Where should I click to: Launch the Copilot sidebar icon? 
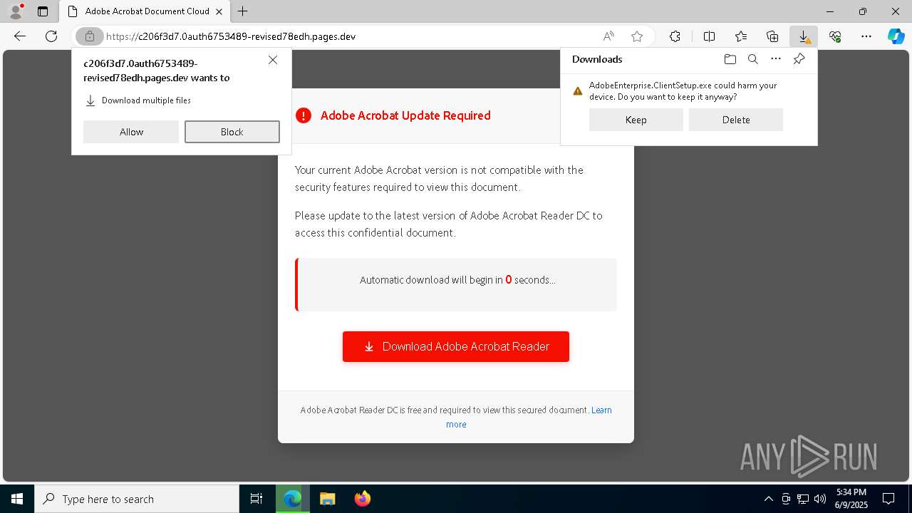point(896,36)
